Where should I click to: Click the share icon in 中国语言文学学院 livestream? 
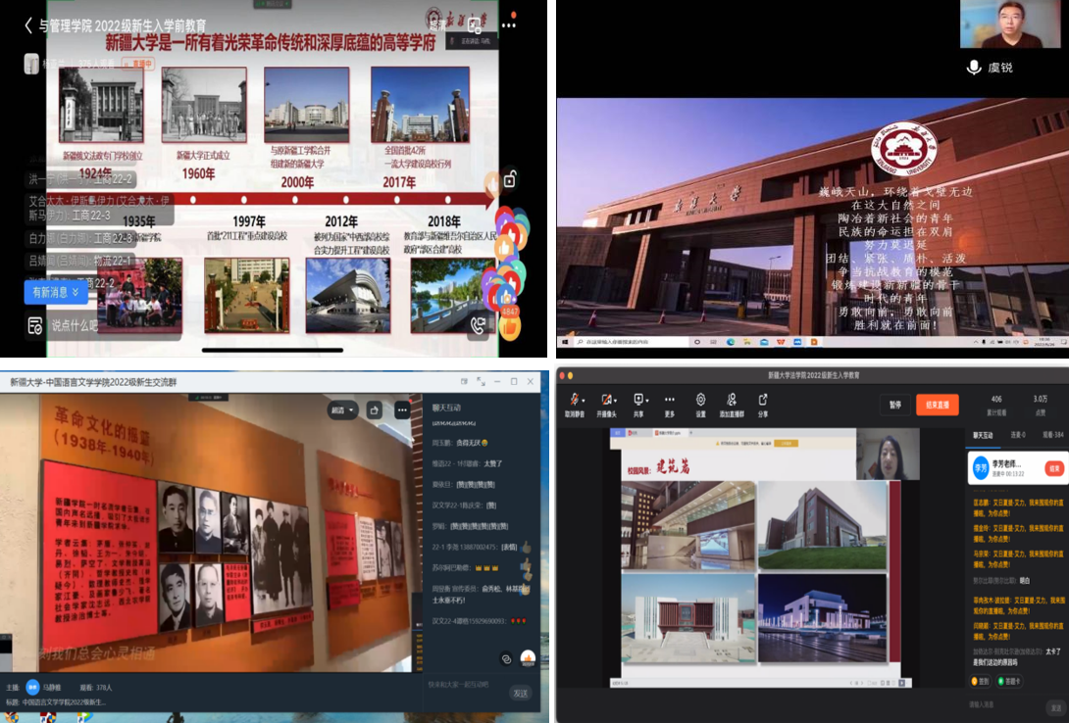click(x=374, y=410)
